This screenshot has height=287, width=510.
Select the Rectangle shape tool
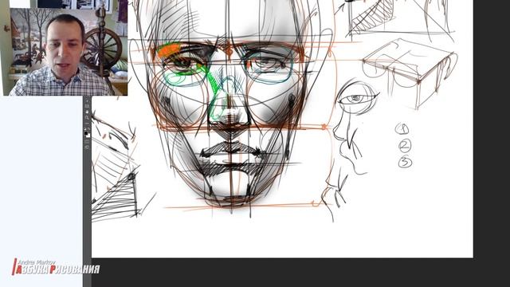click(x=87, y=106)
